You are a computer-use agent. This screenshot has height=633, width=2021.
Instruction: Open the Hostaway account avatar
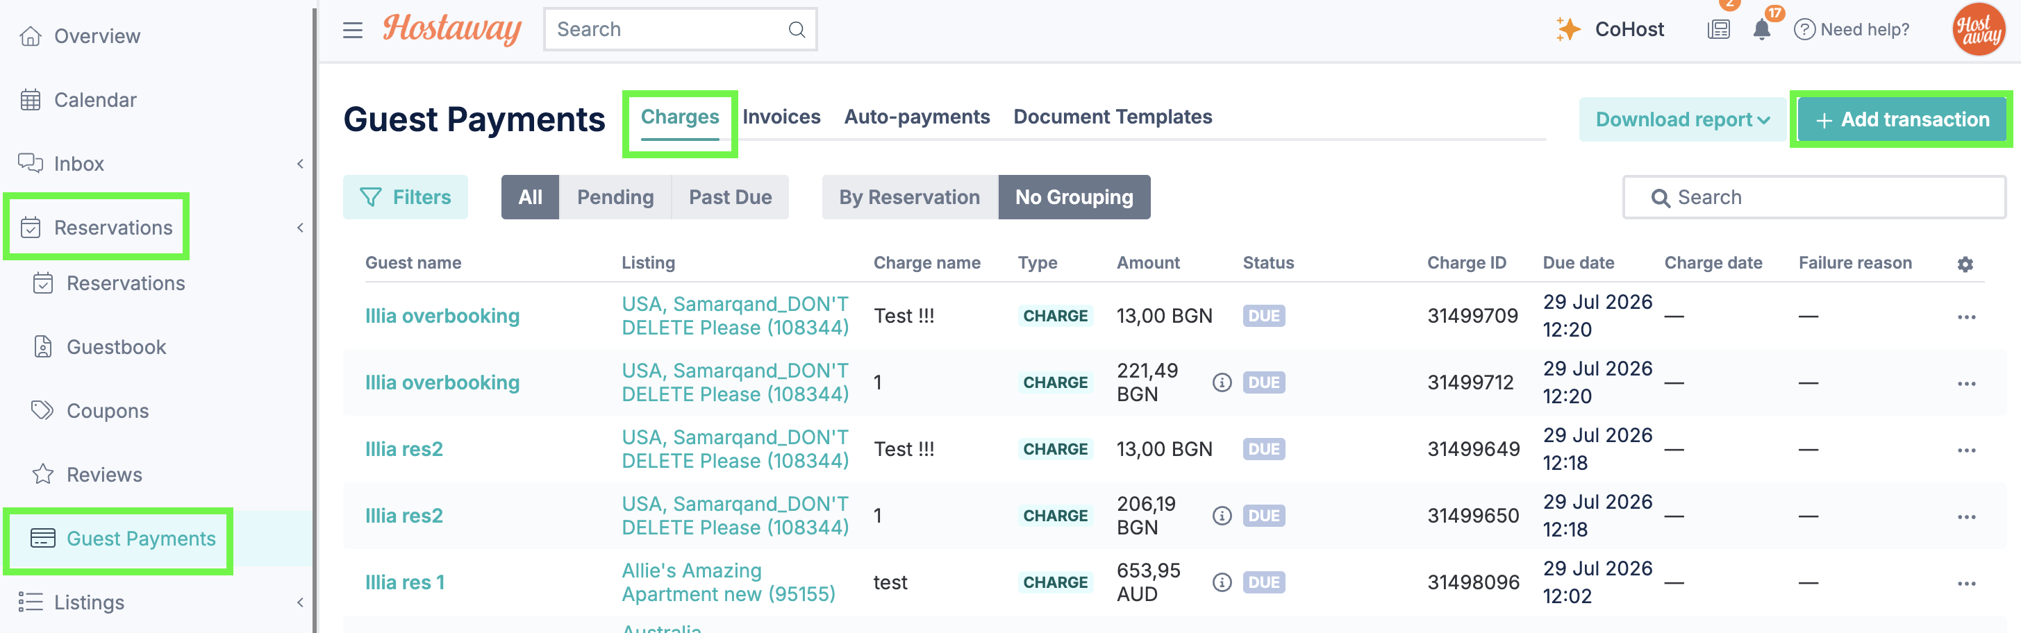point(1978,30)
